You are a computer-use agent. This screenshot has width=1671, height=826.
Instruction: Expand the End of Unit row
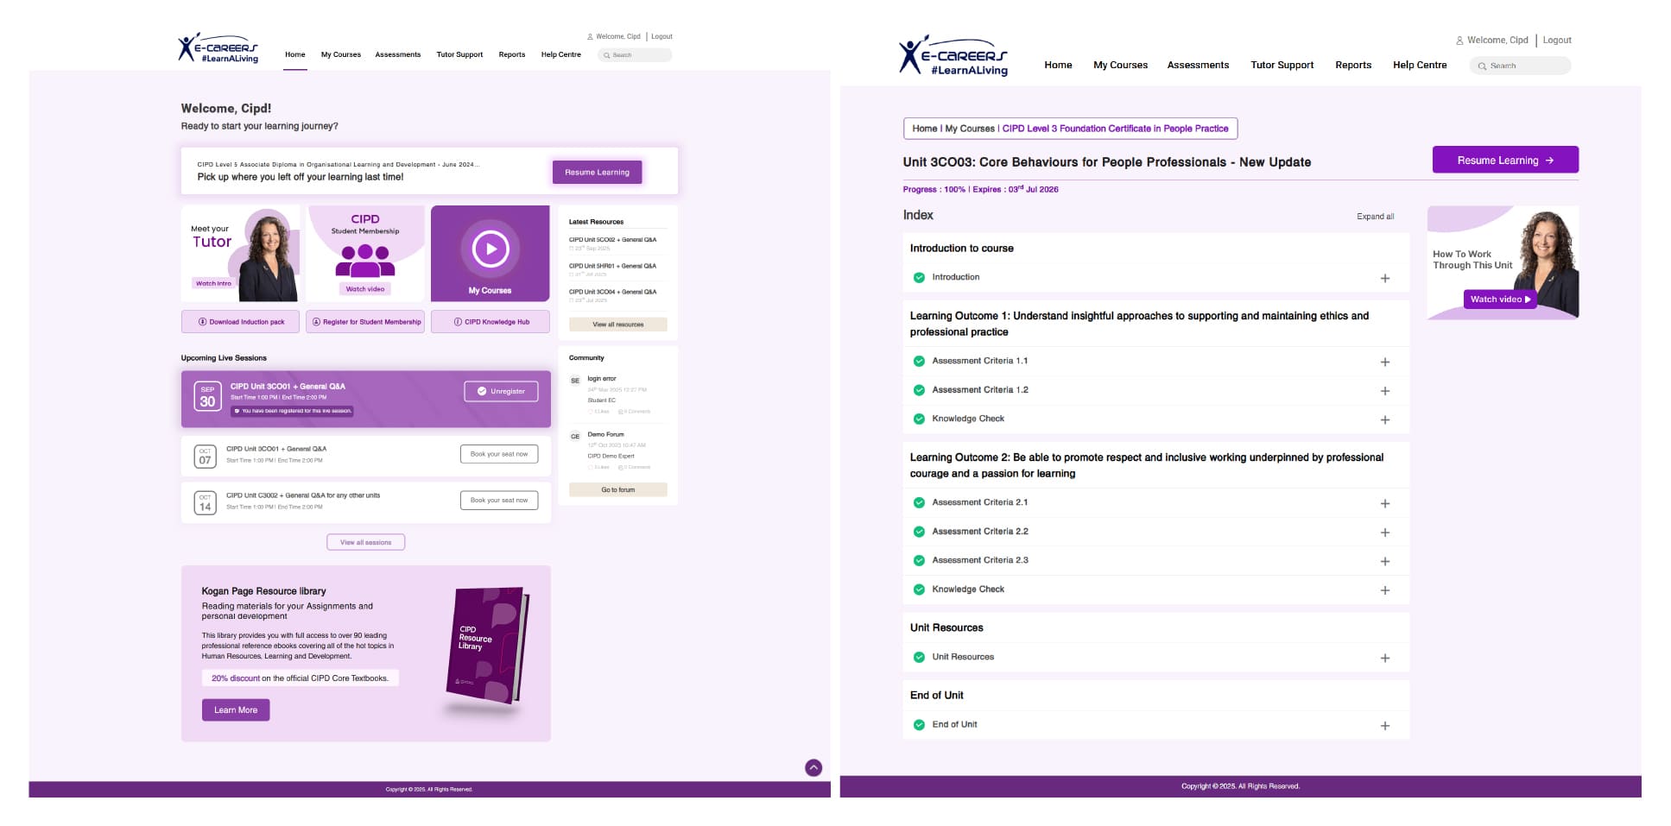click(x=1384, y=726)
